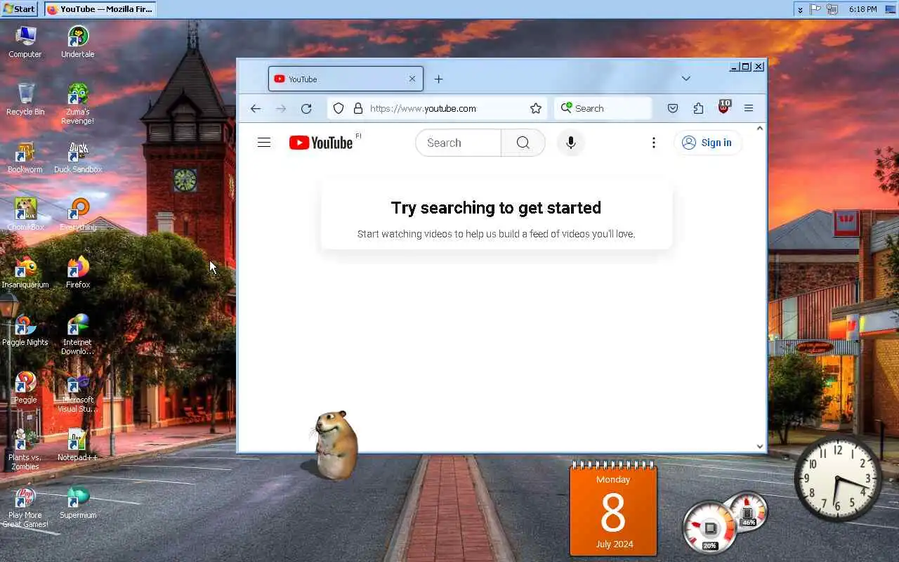
Task: Go back with Firefox back arrow
Action: (256, 108)
